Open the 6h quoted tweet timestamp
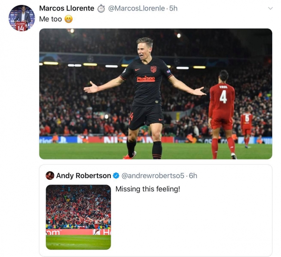 pyautogui.click(x=193, y=176)
